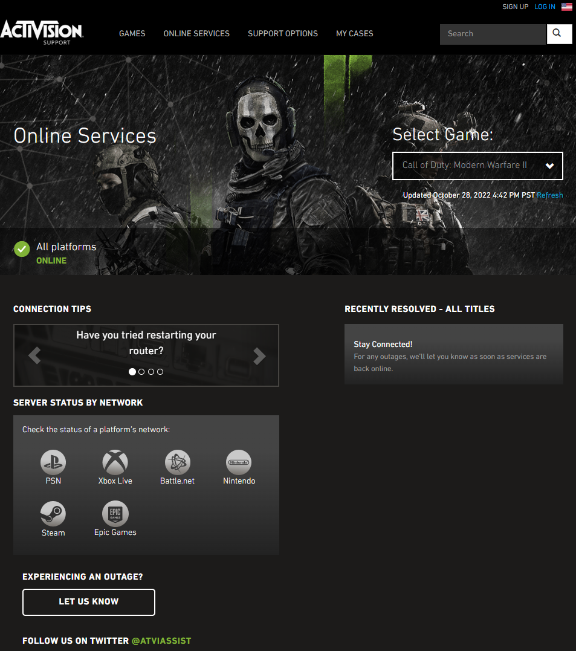
Task: Select the Steam platform icon
Action: [x=53, y=514]
